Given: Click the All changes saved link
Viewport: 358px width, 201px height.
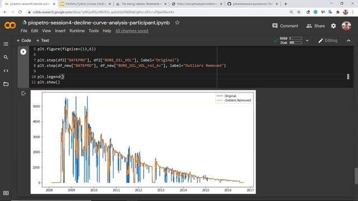Looking at the screenshot, I should point(132,31).
